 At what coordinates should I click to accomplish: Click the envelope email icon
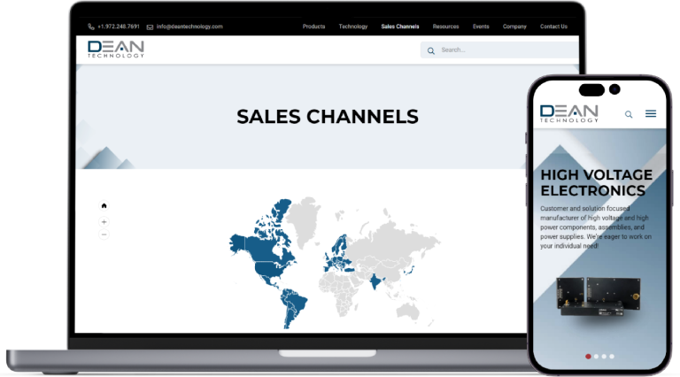(150, 27)
